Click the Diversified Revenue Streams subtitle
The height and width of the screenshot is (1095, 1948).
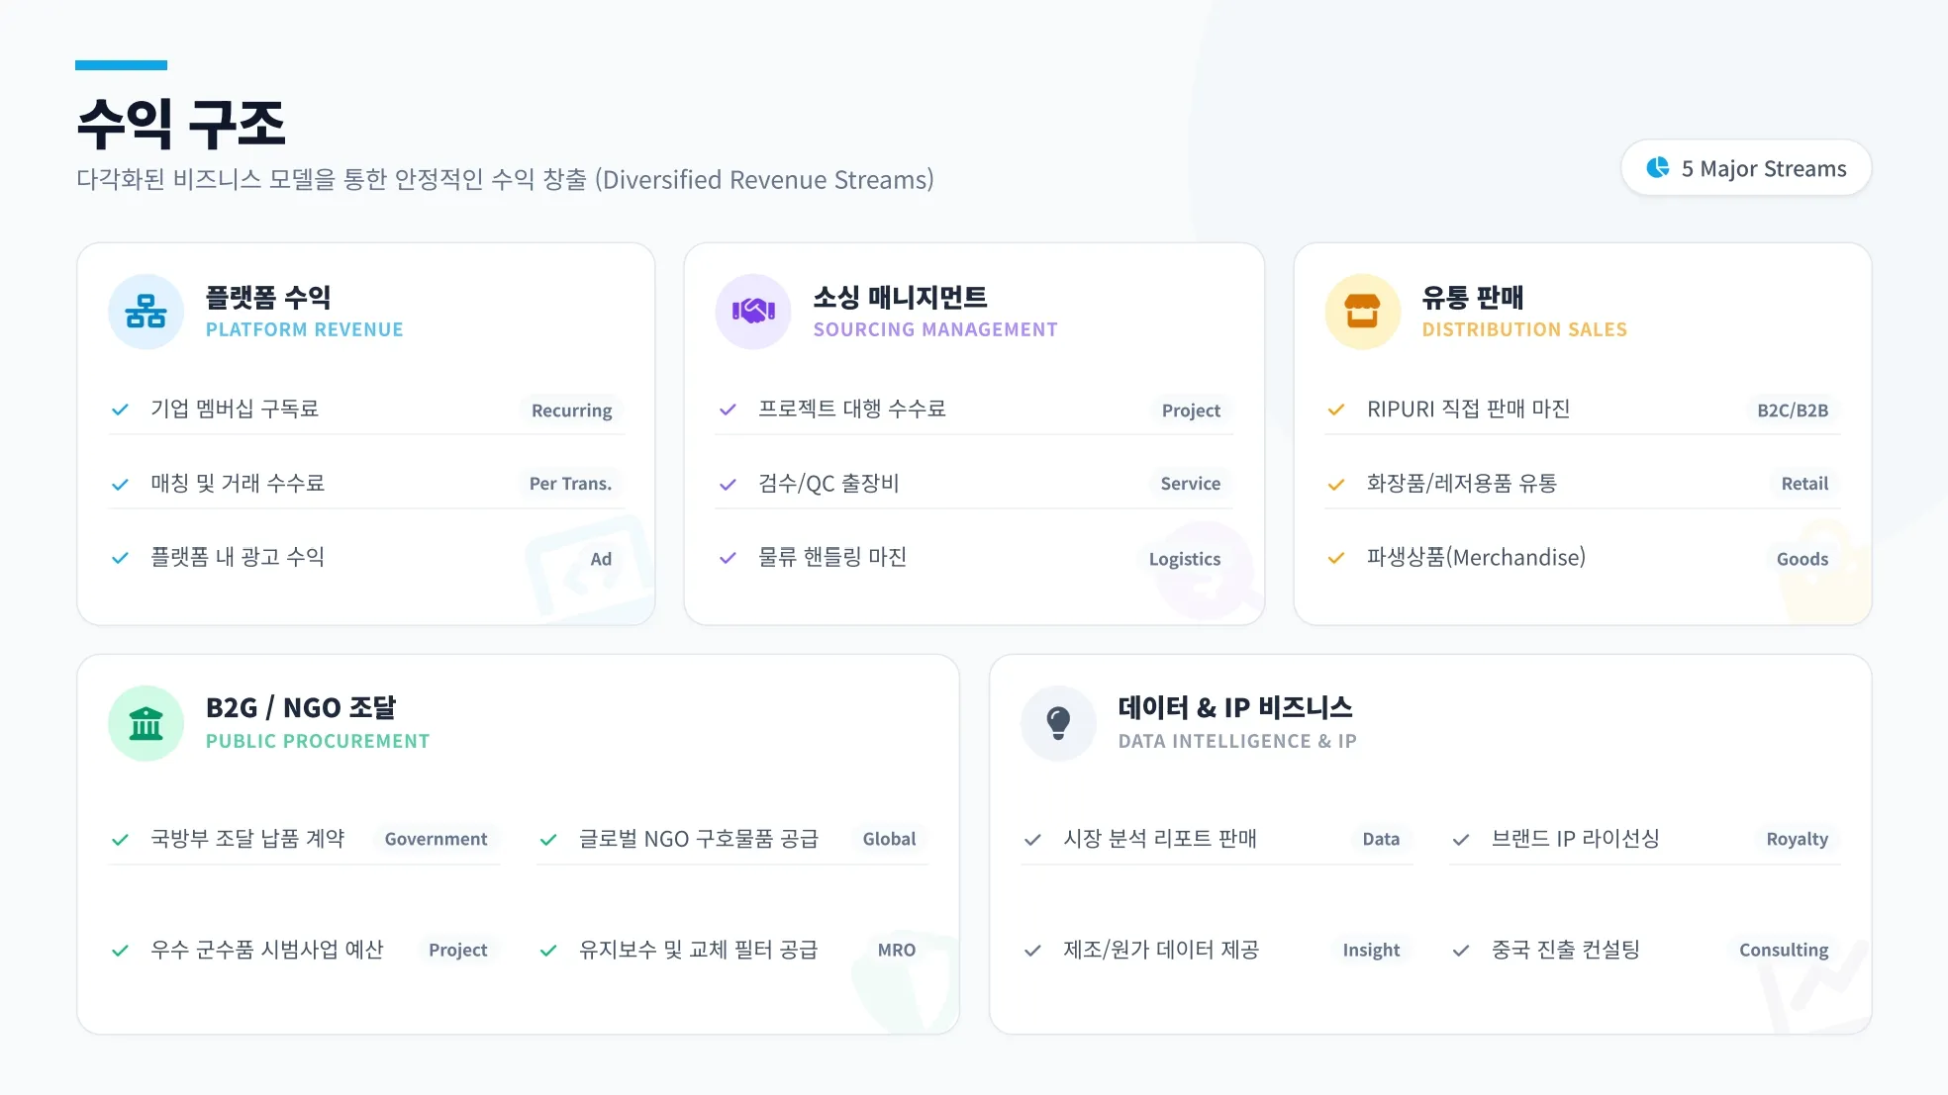(x=505, y=180)
